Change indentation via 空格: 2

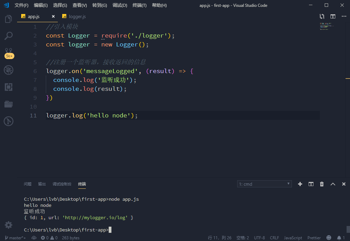click(x=243, y=238)
